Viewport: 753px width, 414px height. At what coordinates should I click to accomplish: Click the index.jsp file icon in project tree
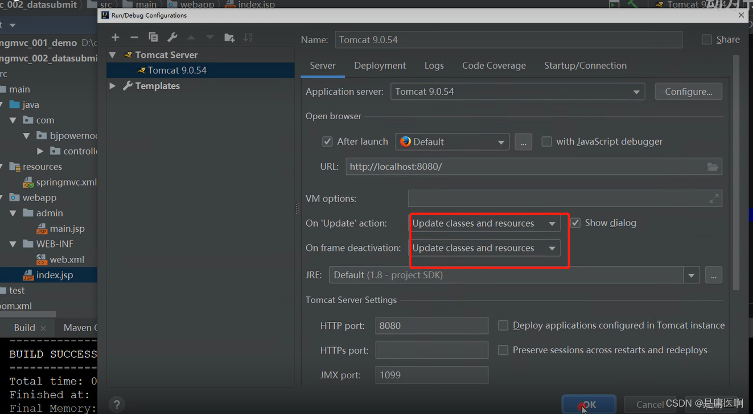click(28, 275)
